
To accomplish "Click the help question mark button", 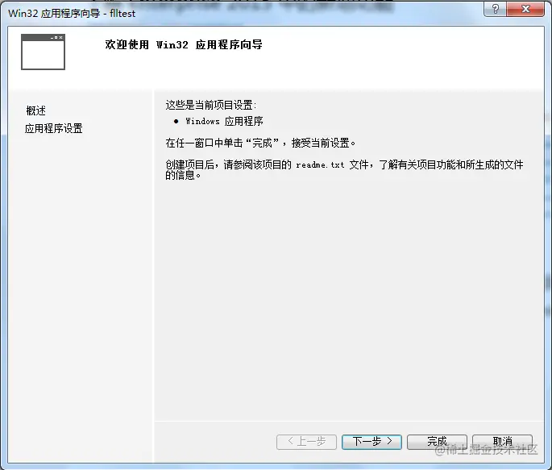I will click(496, 9).
